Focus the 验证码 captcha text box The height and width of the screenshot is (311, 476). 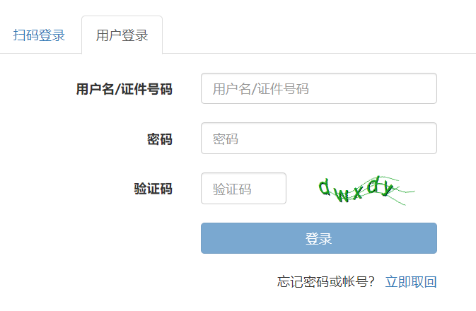[243, 189]
